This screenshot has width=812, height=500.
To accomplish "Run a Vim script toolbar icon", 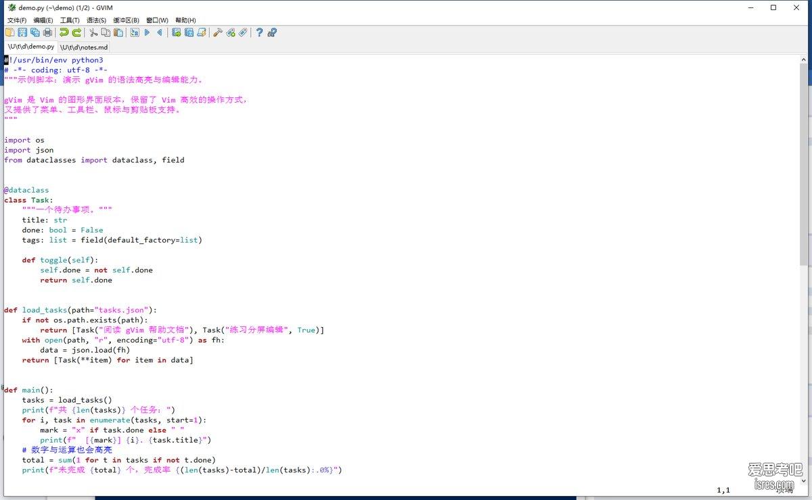I will point(201,32).
